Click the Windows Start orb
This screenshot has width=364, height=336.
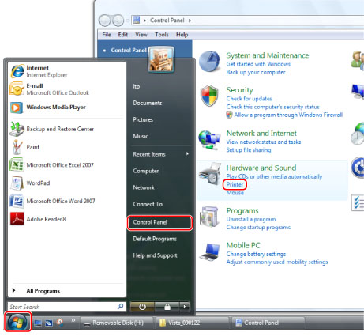(x=17, y=322)
